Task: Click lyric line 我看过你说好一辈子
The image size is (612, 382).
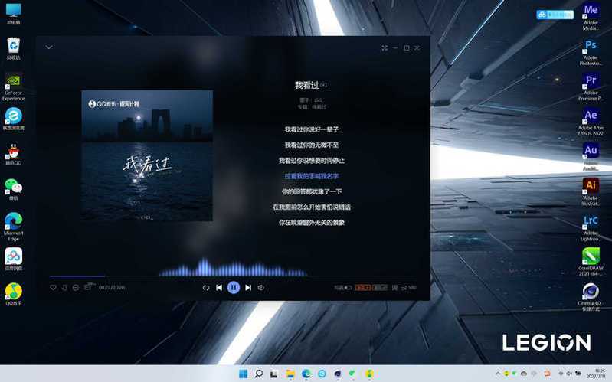Action: click(312, 129)
